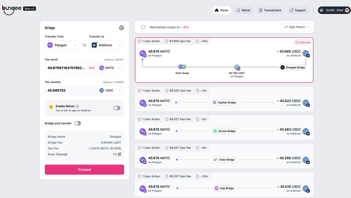Select the Across Bridge route
Viewport: 351px width, 198px height.
coord(224,128)
